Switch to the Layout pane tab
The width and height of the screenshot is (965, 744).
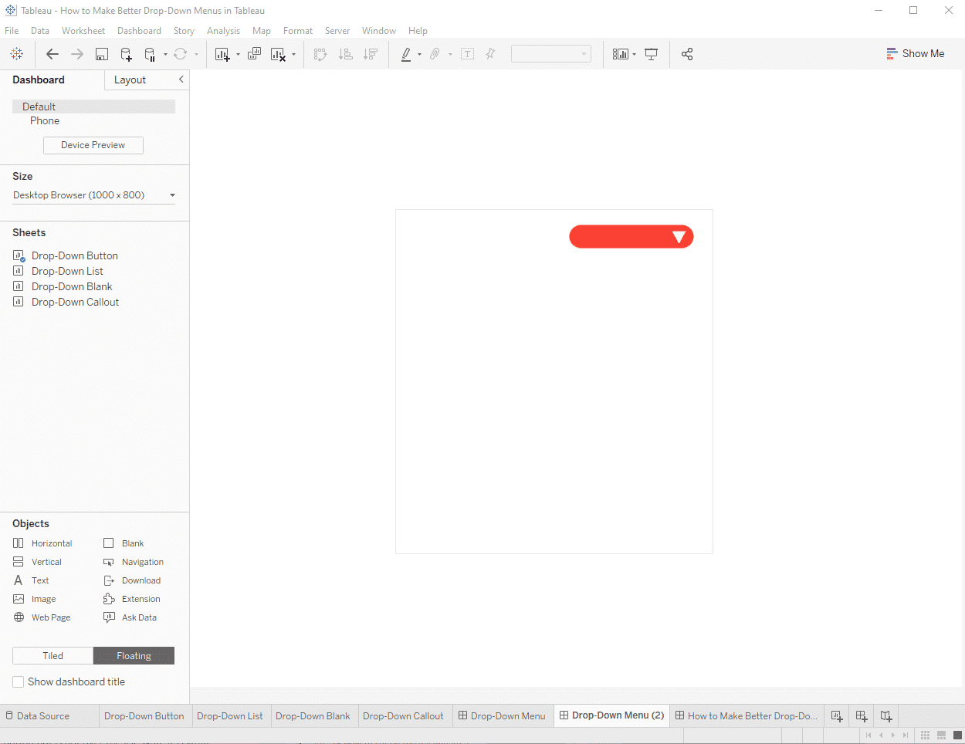coord(130,80)
